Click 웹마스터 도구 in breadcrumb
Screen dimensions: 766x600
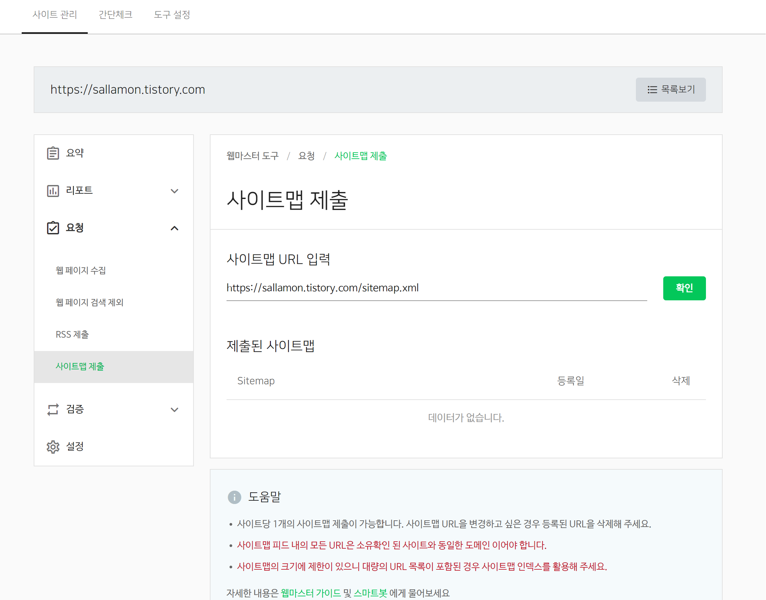click(x=253, y=156)
